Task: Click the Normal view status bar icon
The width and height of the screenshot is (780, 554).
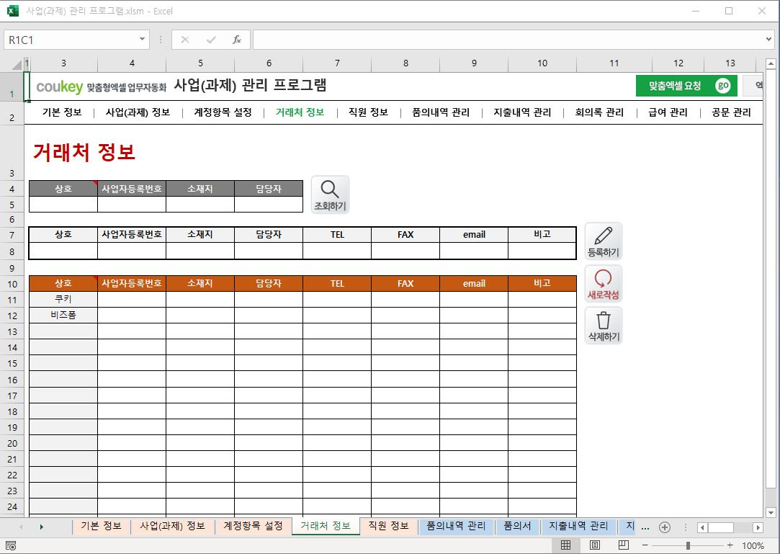Action: coord(565,545)
